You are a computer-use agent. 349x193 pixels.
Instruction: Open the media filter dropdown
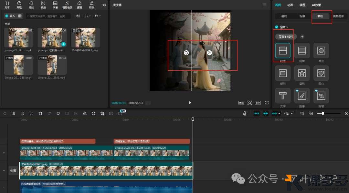[x=97, y=16]
